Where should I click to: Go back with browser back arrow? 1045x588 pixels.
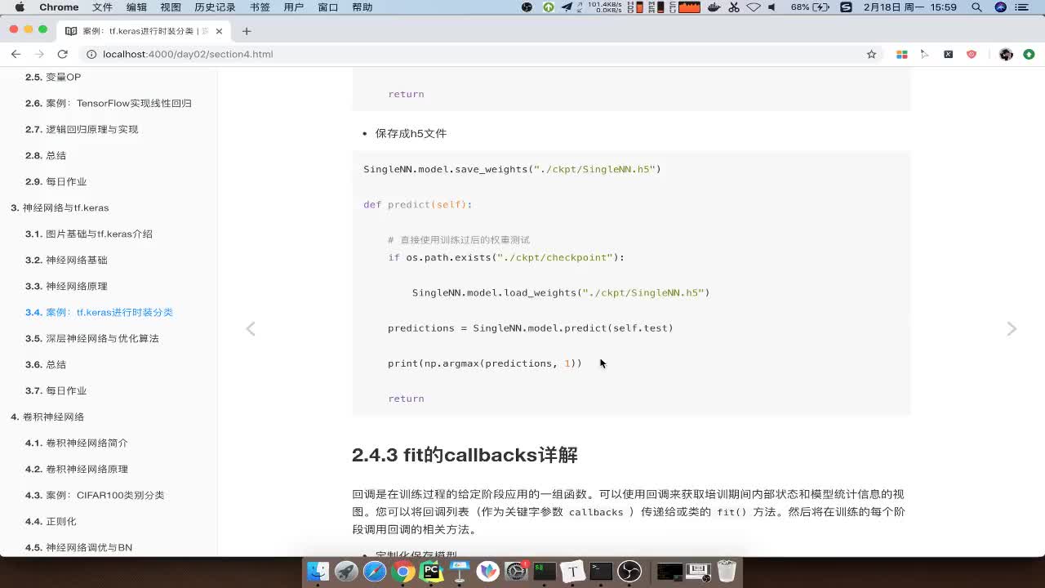16,54
